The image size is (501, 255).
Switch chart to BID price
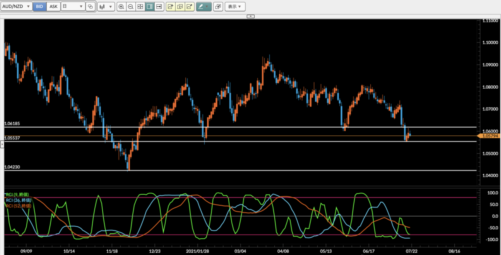[x=40, y=7]
